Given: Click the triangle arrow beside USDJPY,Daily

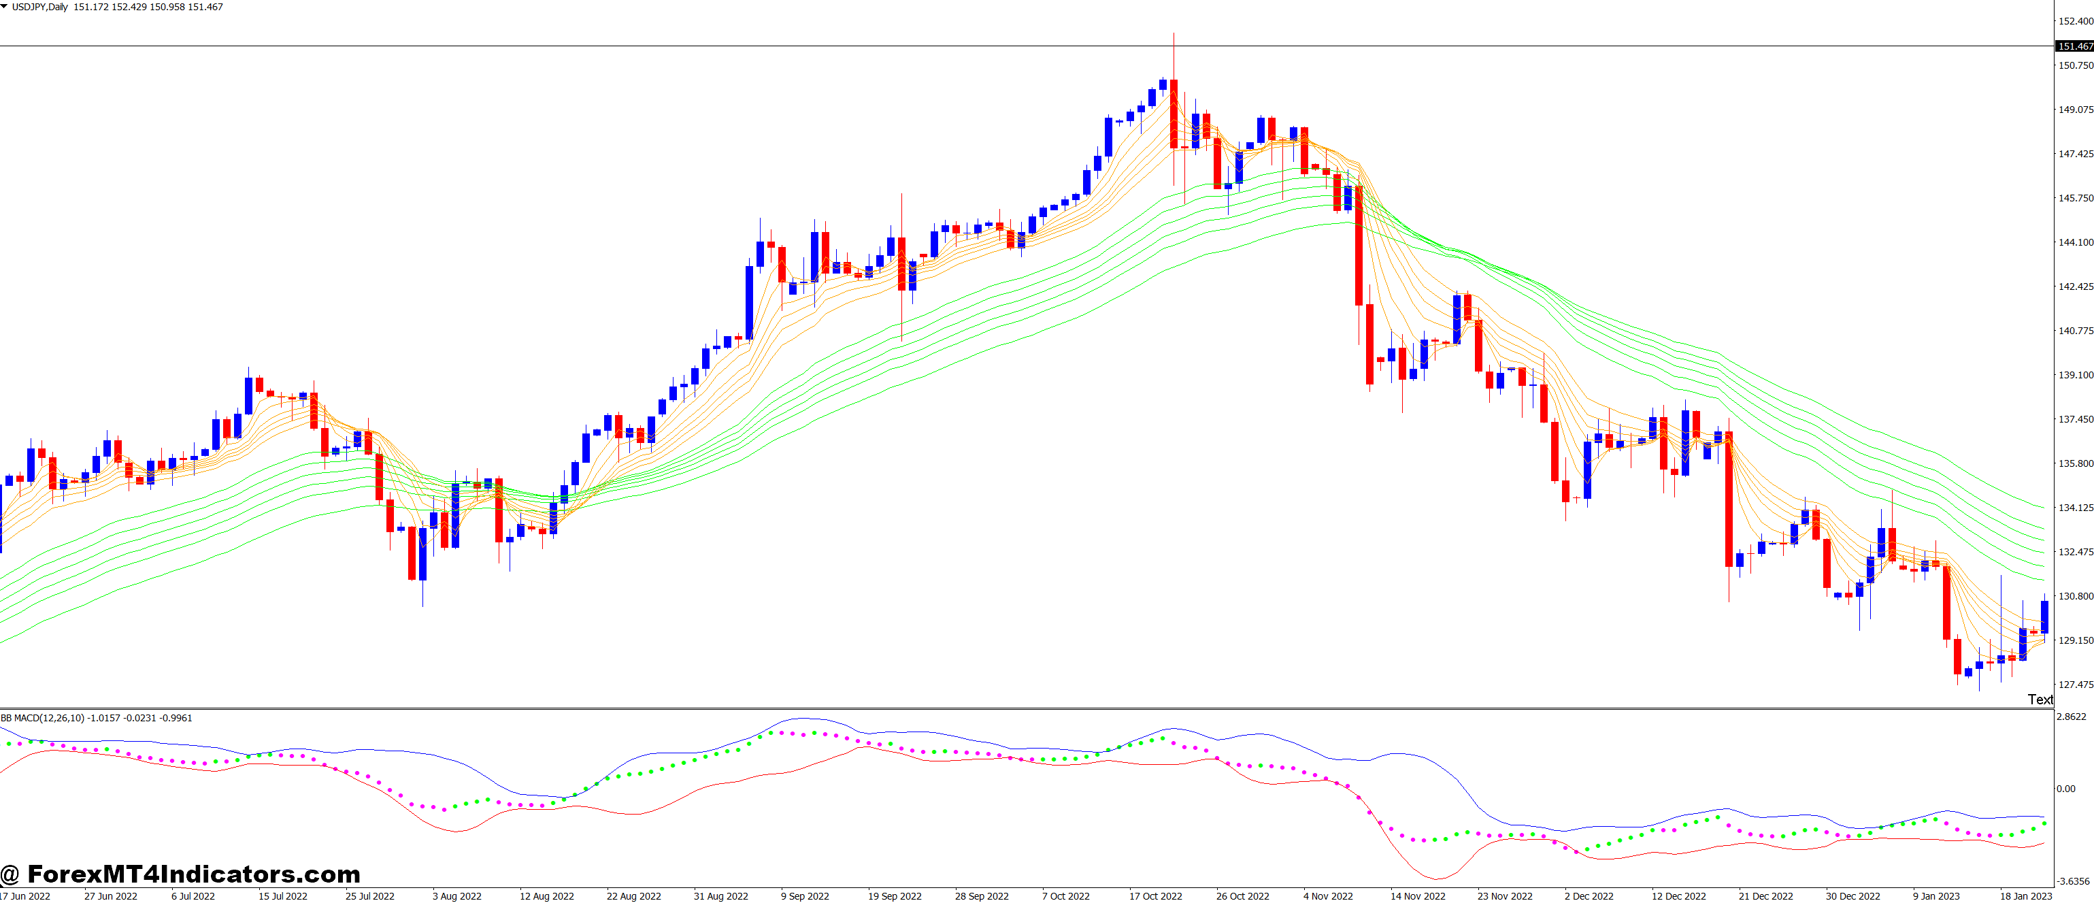Looking at the screenshot, I should (x=4, y=7).
